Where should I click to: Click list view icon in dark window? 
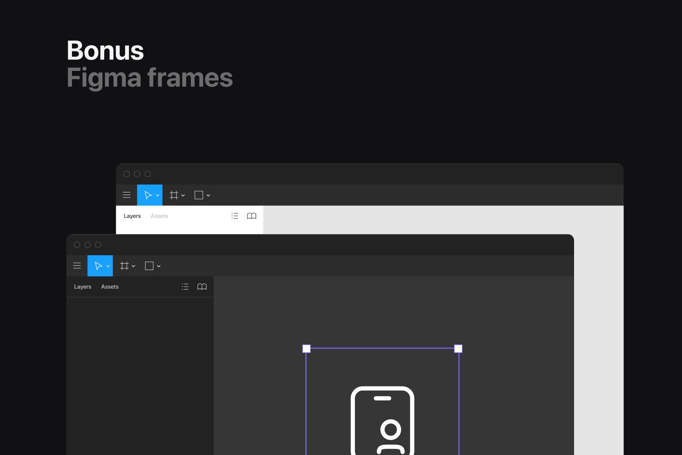(x=185, y=287)
